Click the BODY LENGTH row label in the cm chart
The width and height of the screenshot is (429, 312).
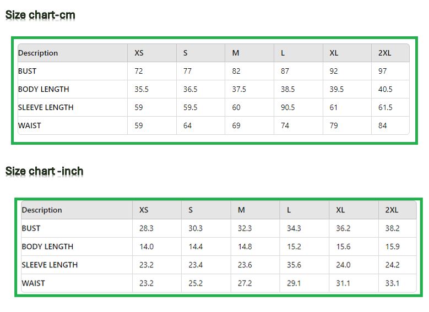point(44,89)
